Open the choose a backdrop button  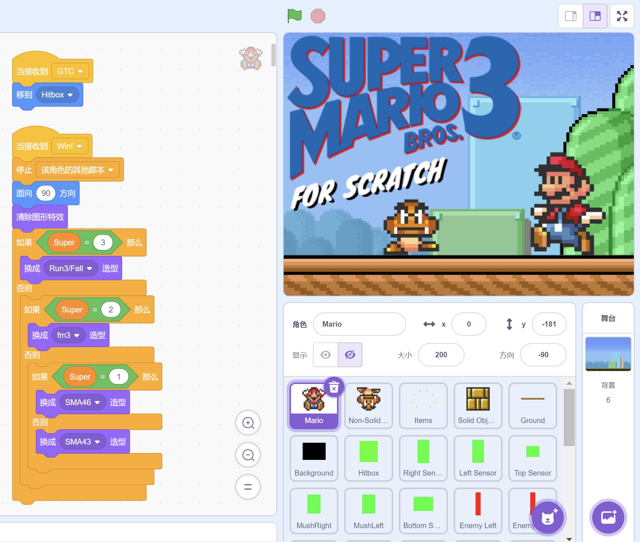pyautogui.click(x=608, y=518)
